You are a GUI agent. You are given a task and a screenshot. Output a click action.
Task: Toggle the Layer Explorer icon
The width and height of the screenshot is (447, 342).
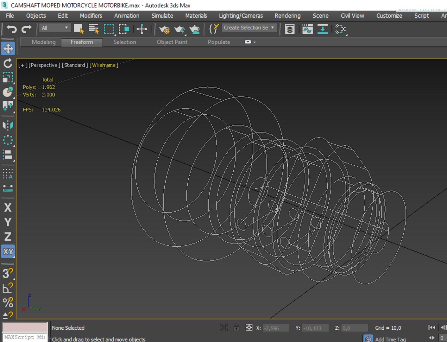(290, 29)
